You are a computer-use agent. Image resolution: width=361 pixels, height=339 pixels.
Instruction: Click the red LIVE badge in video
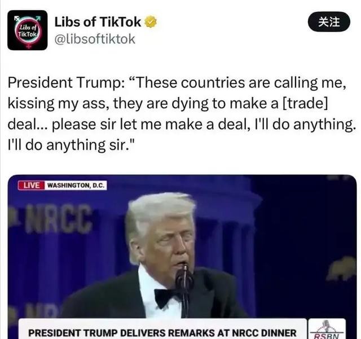pos(32,186)
